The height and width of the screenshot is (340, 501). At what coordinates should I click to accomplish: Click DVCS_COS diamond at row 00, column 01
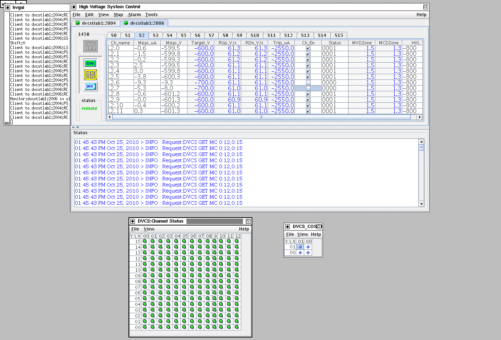[300, 253]
